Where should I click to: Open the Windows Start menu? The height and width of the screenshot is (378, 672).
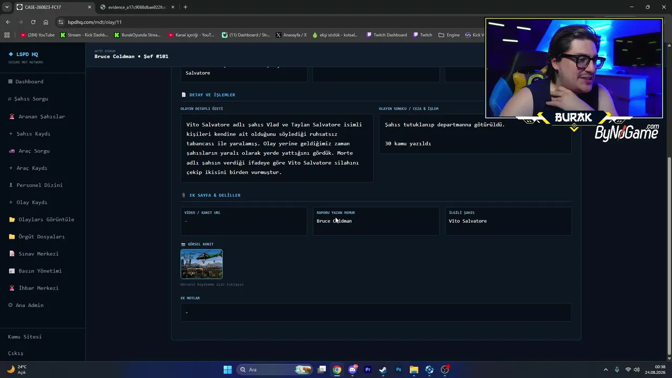227,370
